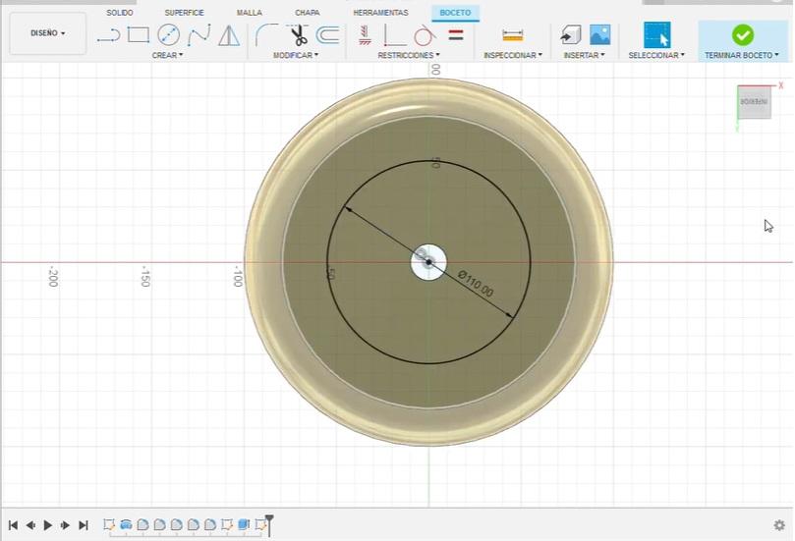The image size is (795, 541).
Task: Click the Select window-selection icon
Action: [657, 35]
